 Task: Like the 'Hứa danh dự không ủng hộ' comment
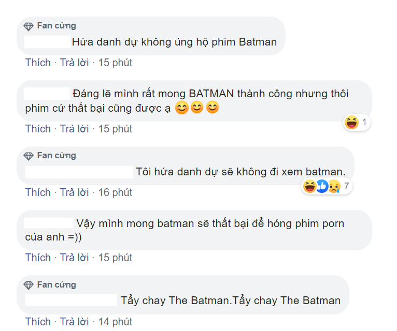click(38, 63)
